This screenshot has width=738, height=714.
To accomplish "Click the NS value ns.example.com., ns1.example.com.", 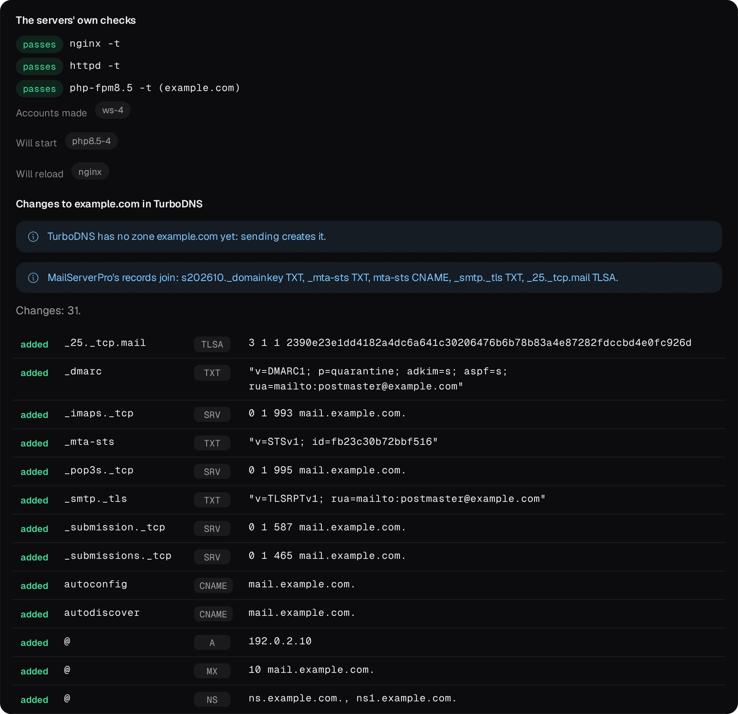I will [x=353, y=698].
